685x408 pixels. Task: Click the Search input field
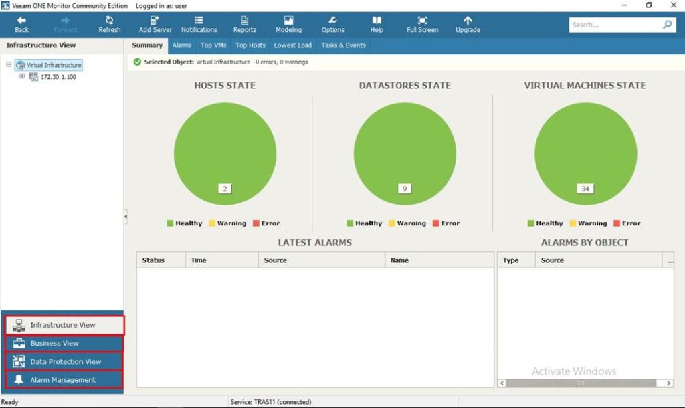615,25
